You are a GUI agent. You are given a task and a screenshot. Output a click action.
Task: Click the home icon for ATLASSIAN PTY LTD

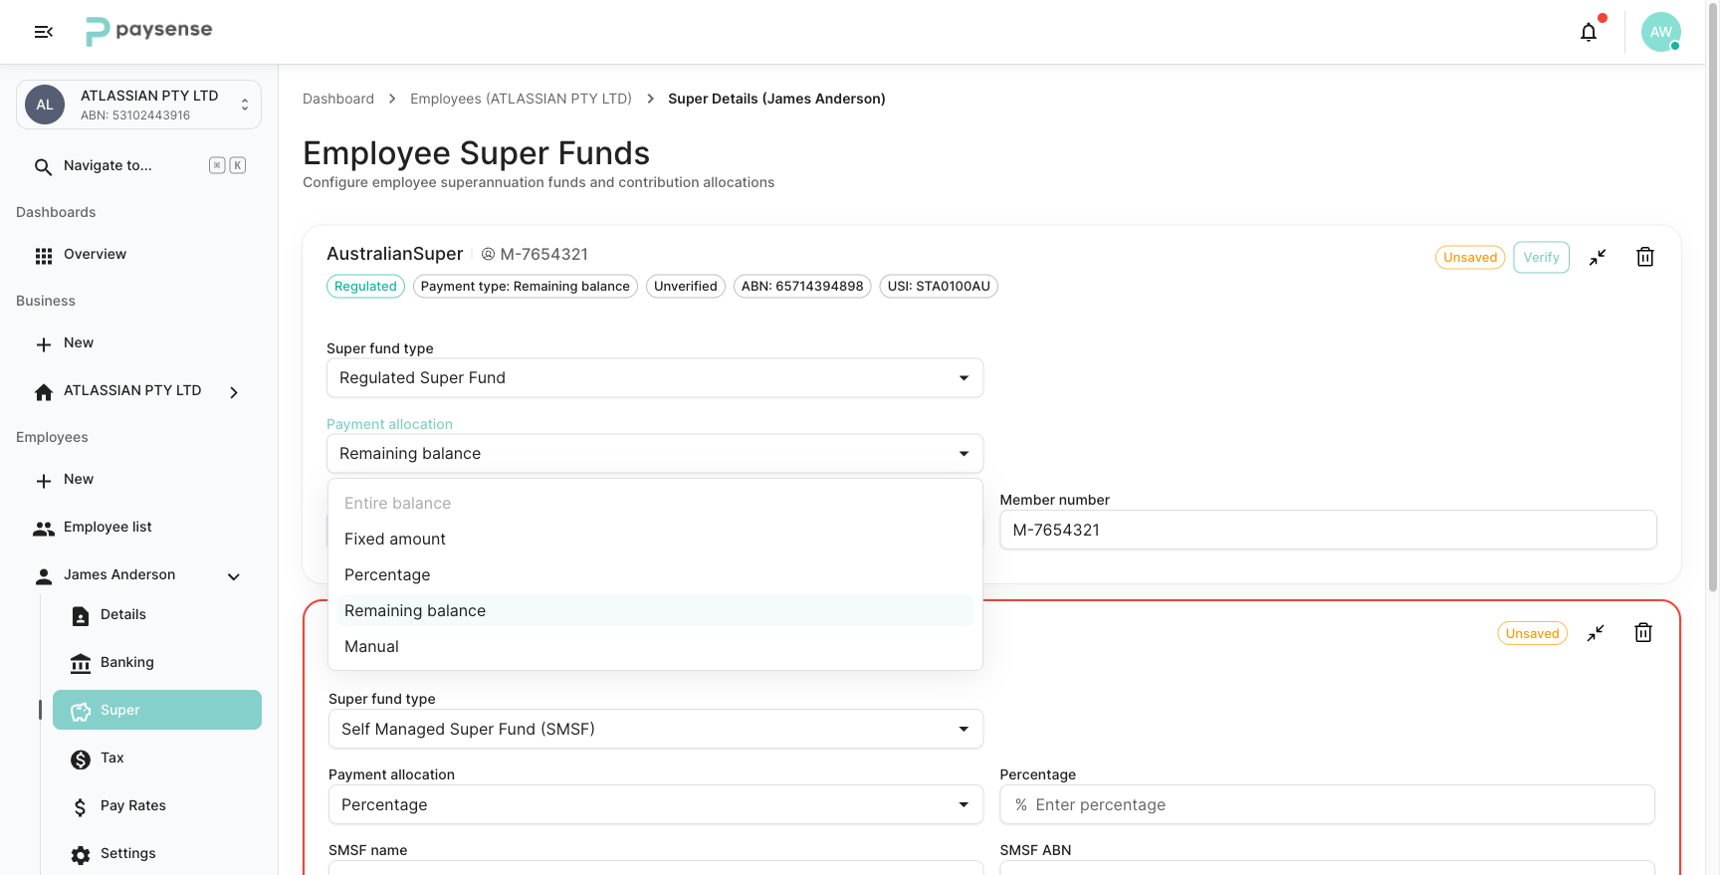43,392
